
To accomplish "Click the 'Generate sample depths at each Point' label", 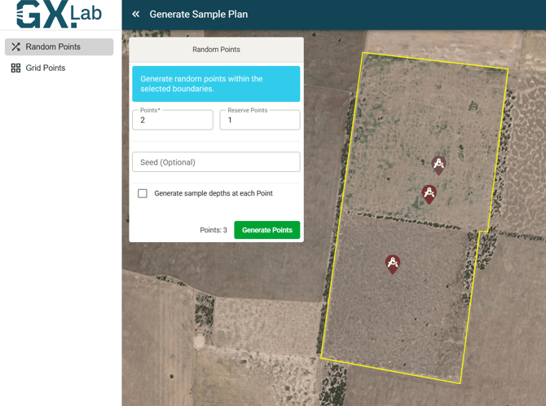I will point(214,193).
